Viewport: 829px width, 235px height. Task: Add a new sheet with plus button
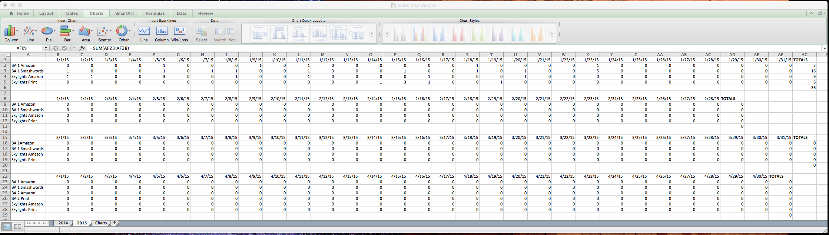115,223
